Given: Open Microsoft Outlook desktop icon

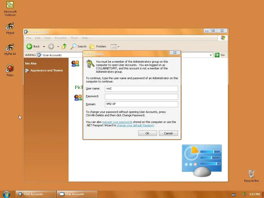Looking at the screenshot, I should point(10,9).
